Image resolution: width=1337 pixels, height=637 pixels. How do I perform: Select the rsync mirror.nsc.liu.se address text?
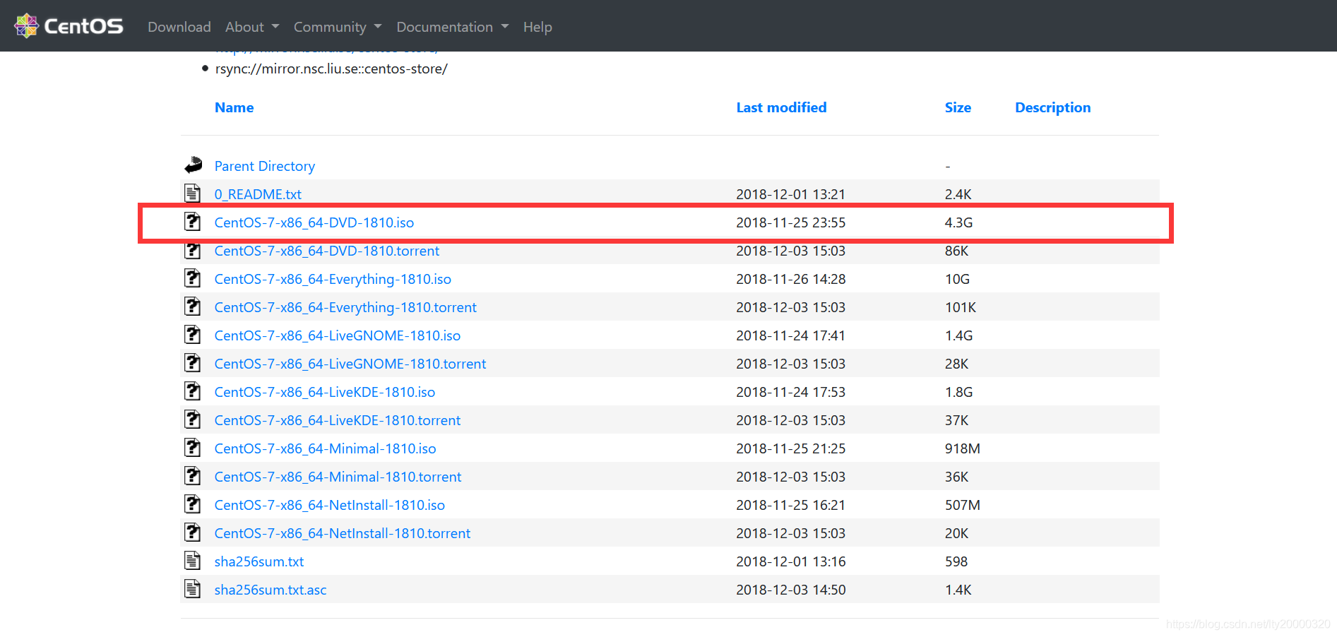pos(331,69)
